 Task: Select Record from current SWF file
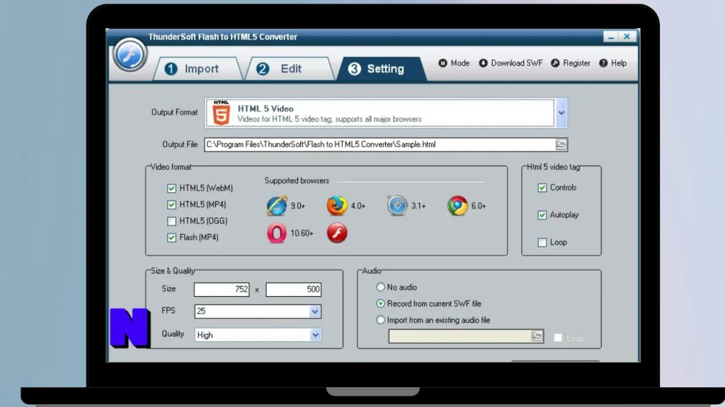point(380,304)
